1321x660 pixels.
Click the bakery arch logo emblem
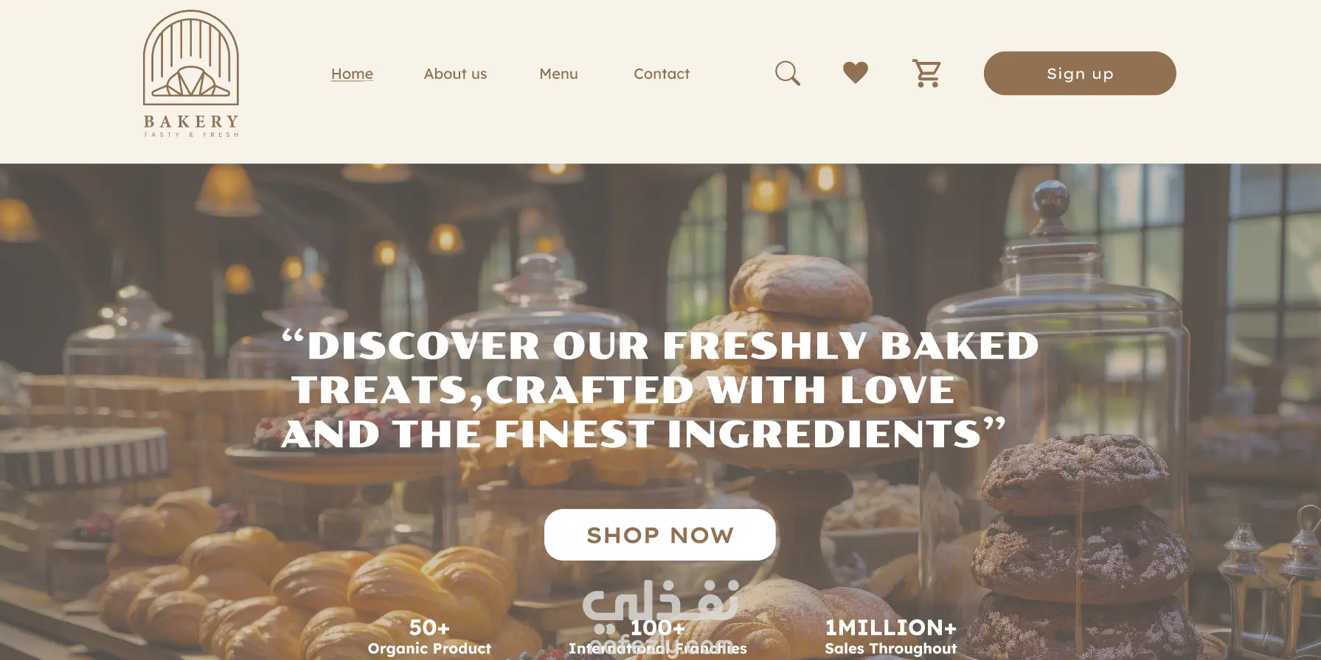(191, 57)
